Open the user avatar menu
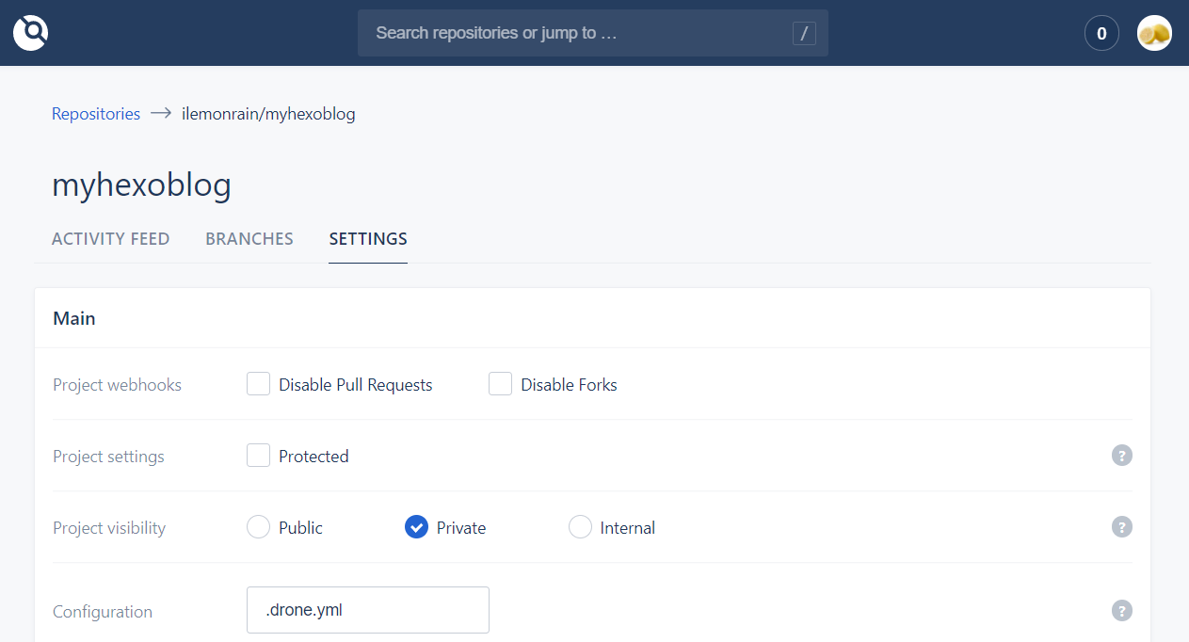 [x=1154, y=34]
